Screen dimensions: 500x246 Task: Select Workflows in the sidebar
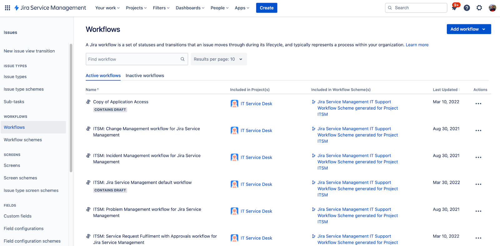click(x=33, y=127)
